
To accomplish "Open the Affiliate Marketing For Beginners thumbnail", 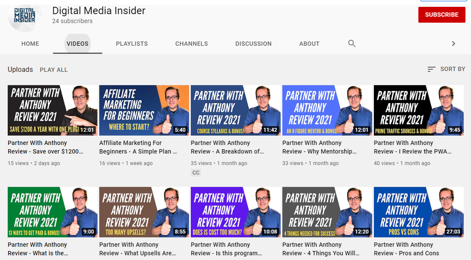I will [x=144, y=110].
